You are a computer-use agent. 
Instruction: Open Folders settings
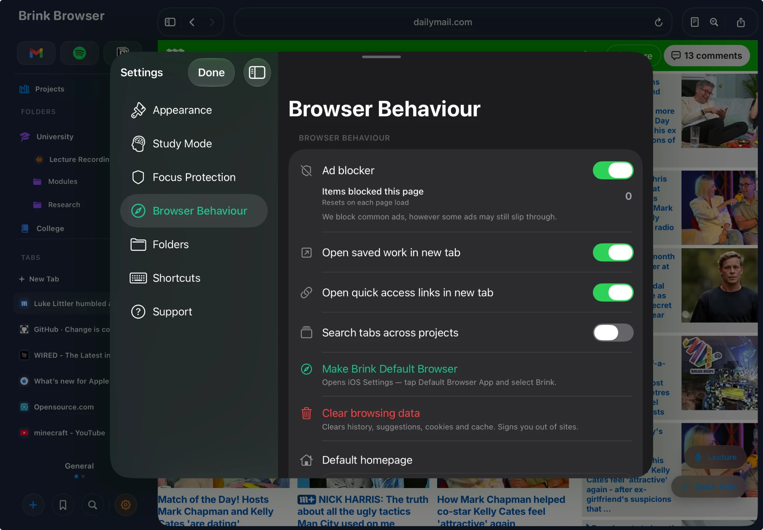(194, 244)
